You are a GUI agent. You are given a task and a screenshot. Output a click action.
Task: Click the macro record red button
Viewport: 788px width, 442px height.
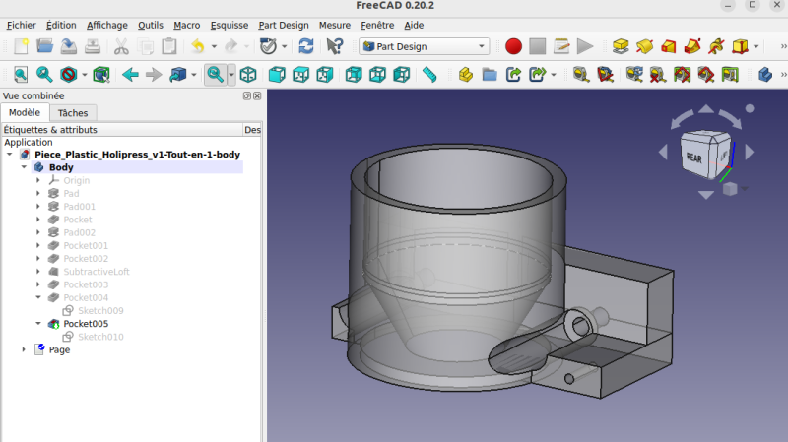pyautogui.click(x=513, y=46)
